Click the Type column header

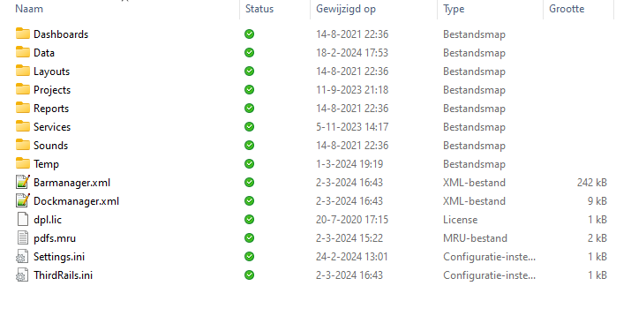pyautogui.click(x=454, y=9)
